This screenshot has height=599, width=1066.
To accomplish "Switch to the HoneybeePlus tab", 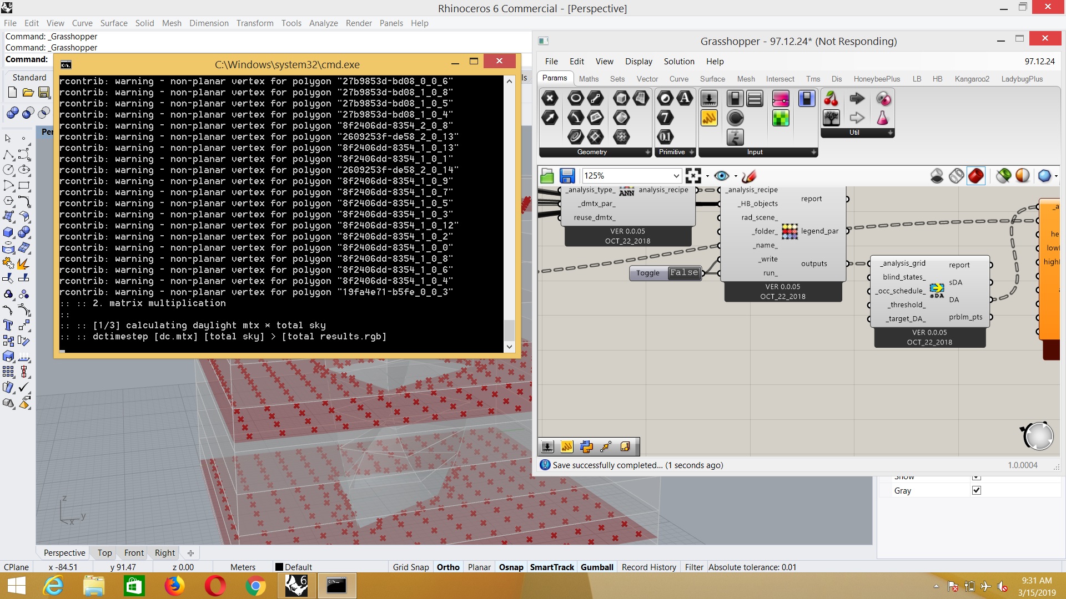I will click(x=877, y=79).
